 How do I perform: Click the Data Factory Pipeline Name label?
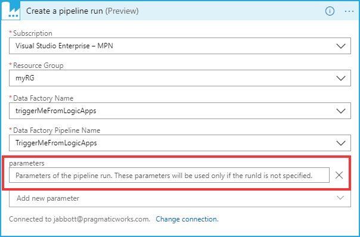point(57,130)
